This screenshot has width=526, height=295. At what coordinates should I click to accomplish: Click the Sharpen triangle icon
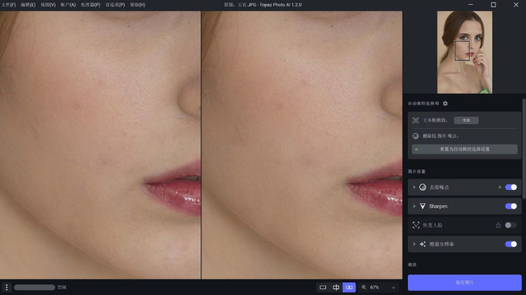422,206
